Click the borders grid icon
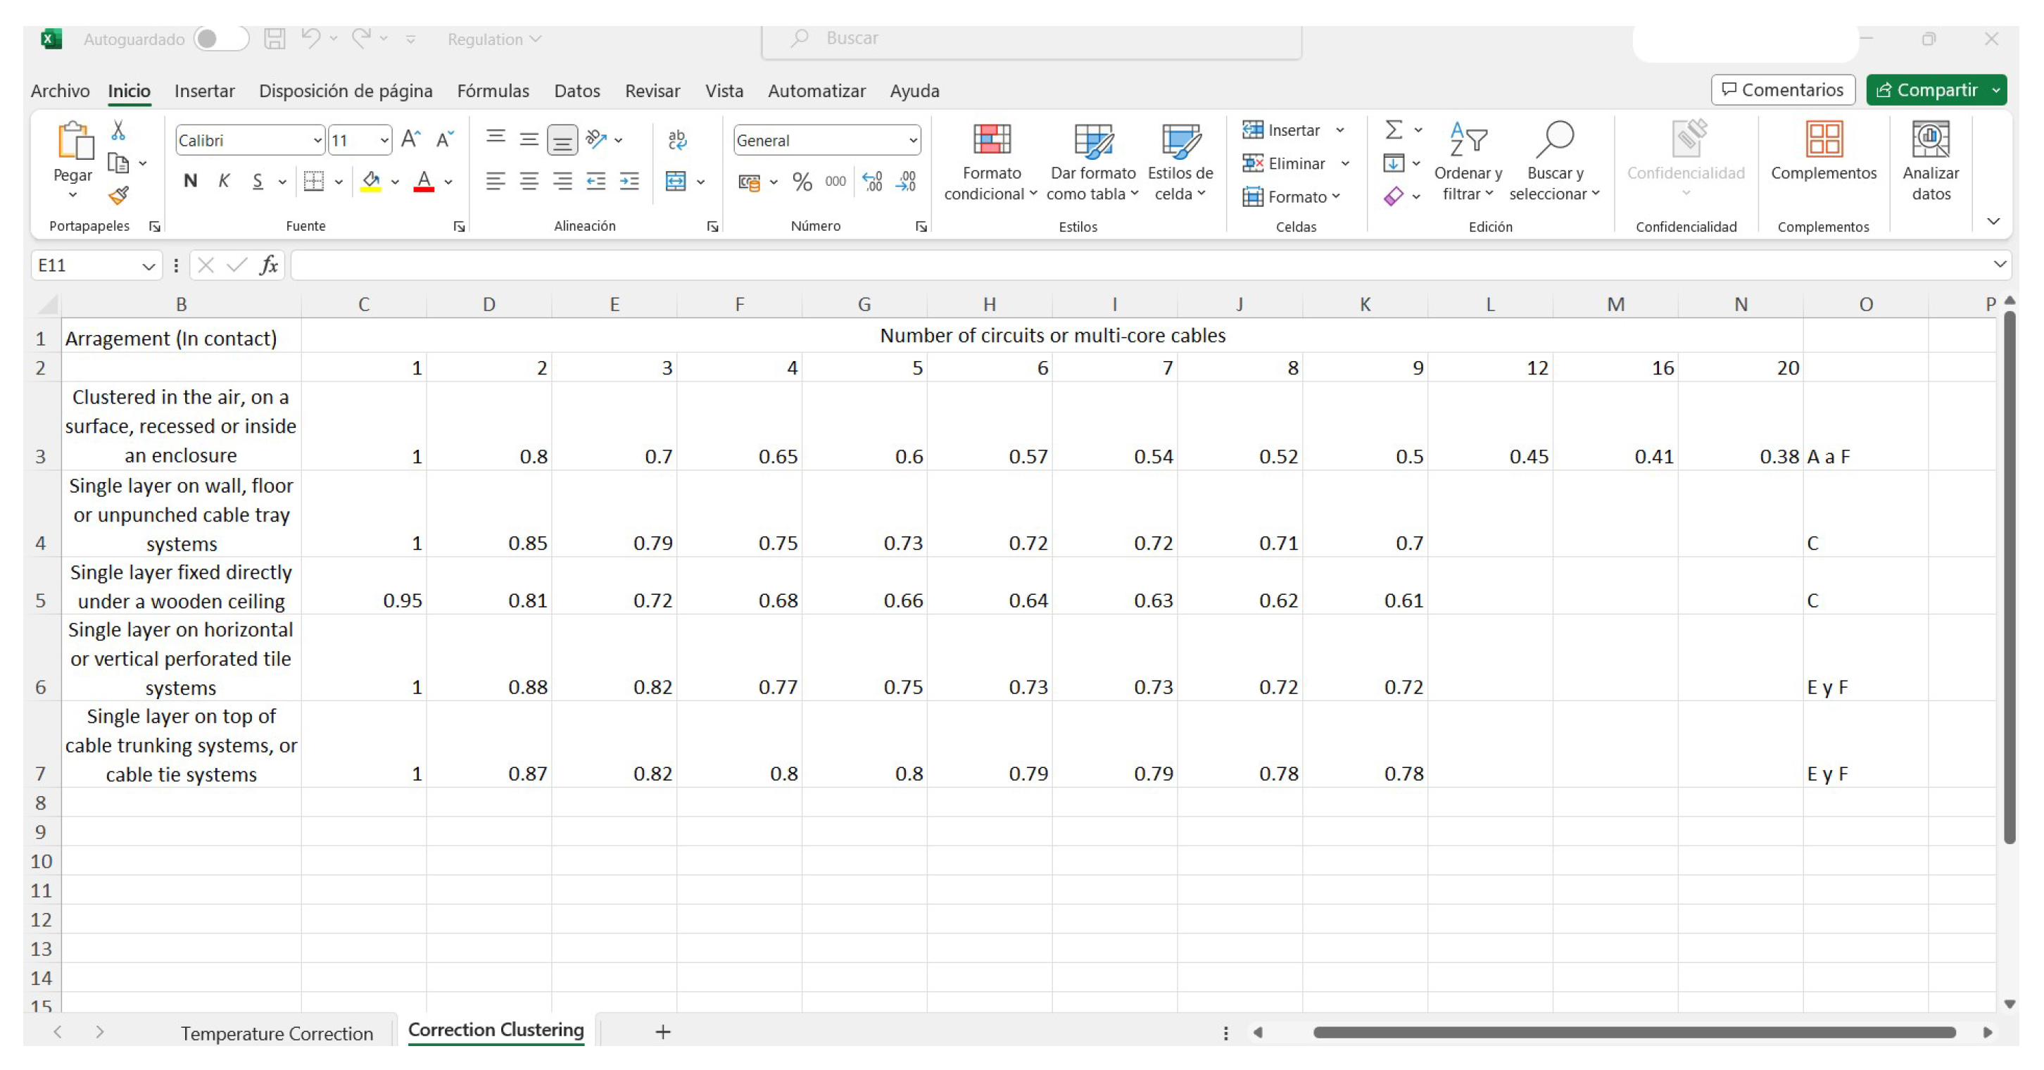Image resolution: width=2044 pixels, height=1070 pixels. click(314, 181)
